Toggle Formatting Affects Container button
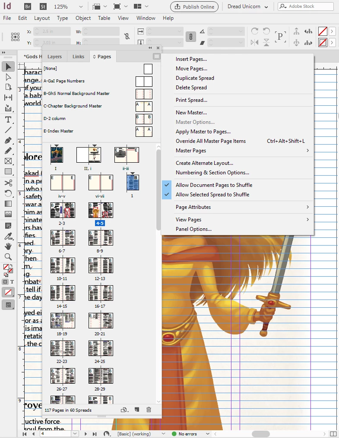This screenshot has height=438, width=339. pos(5,282)
